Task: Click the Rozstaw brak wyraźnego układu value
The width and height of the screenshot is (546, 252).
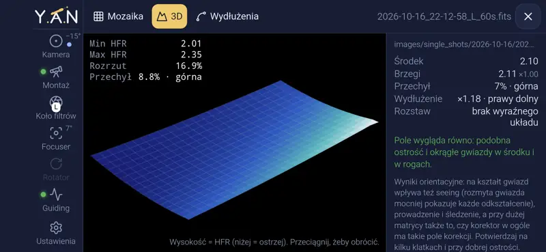Action: (x=505, y=117)
